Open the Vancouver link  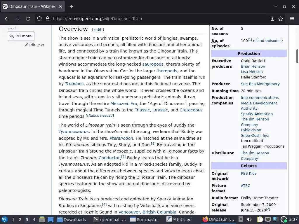129,212
